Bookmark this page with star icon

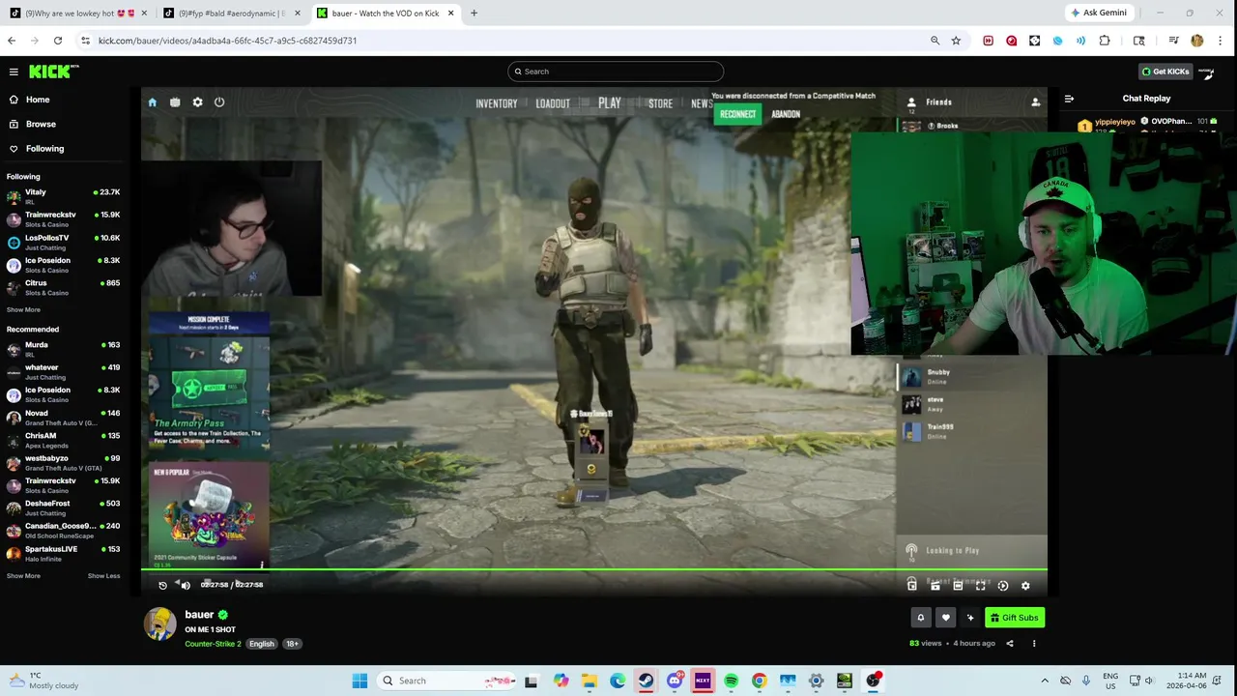(x=956, y=41)
